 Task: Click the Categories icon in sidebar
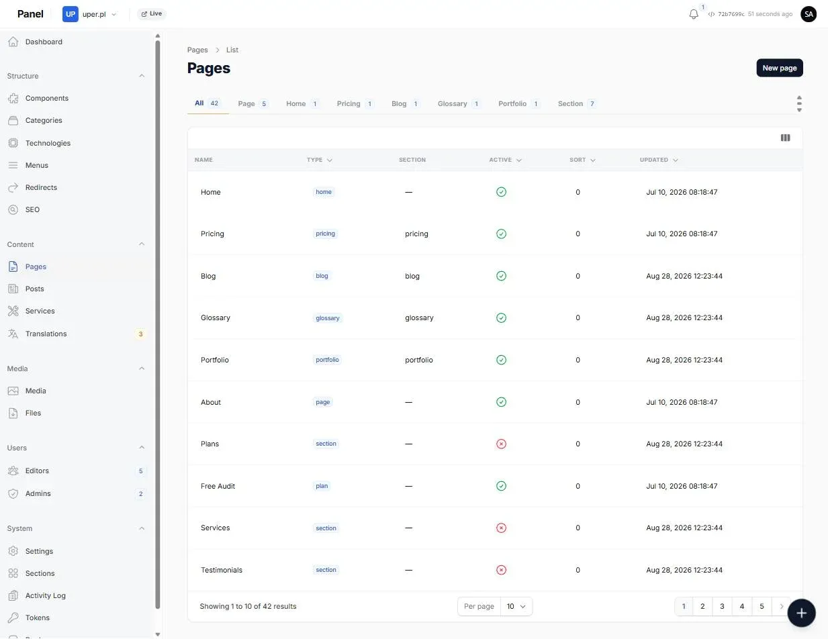point(13,120)
